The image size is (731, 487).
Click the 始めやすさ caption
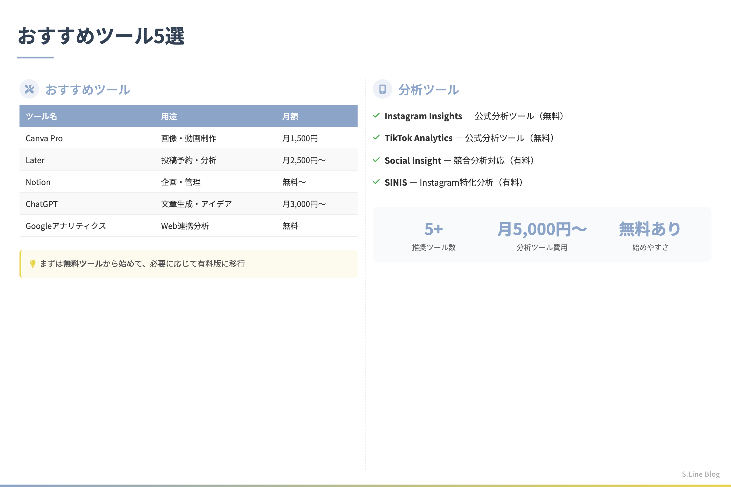click(650, 247)
